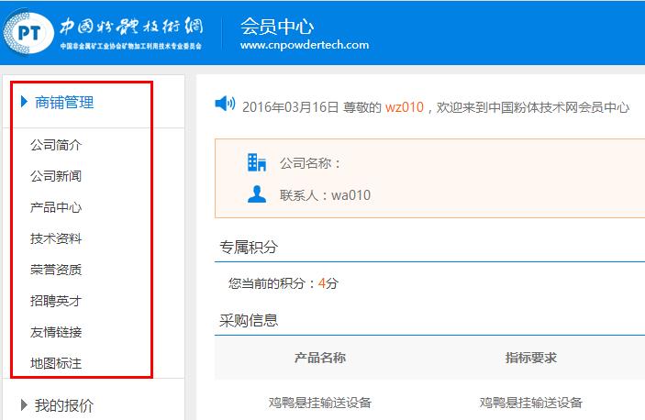The height and width of the screenshot is (420, 645).
Task: Select 招聘英才 menu entry
Action: pos(56,301)
